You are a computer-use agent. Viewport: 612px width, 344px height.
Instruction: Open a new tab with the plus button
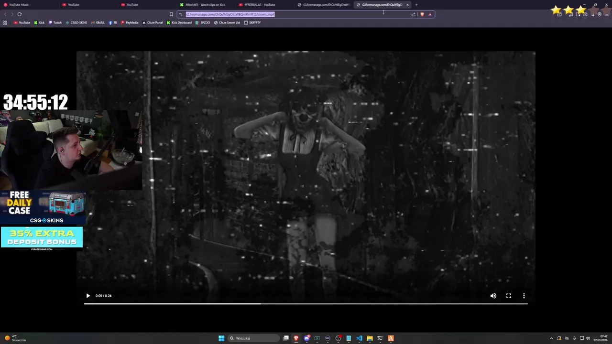[416, 5]
